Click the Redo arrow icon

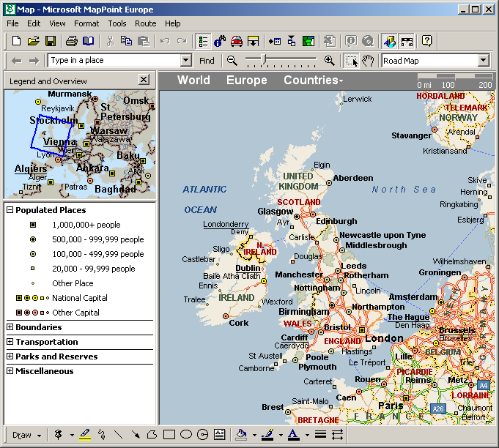coord(182,41)
